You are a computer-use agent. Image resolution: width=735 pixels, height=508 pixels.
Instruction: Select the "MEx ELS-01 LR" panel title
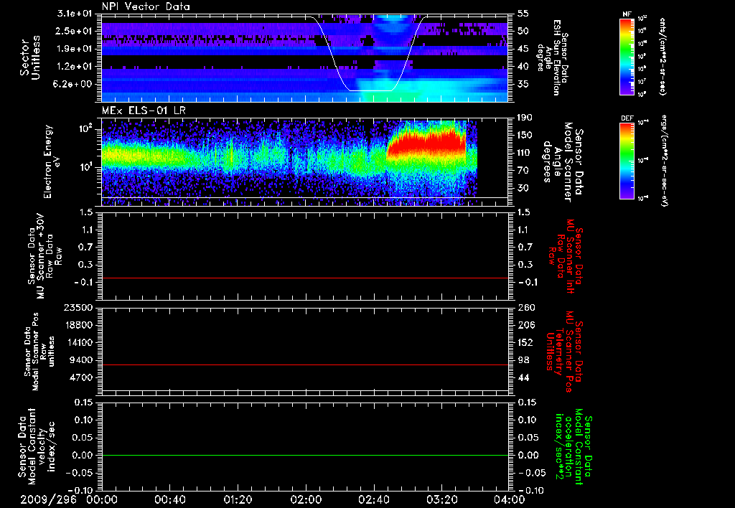pyautogui.click(x=144, y=111)
